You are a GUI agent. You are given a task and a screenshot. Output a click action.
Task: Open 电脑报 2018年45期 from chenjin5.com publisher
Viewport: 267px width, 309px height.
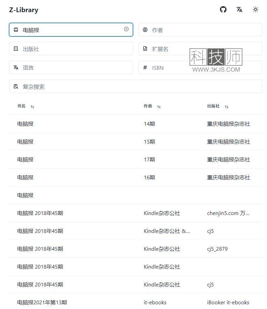(x=136, y=213)
